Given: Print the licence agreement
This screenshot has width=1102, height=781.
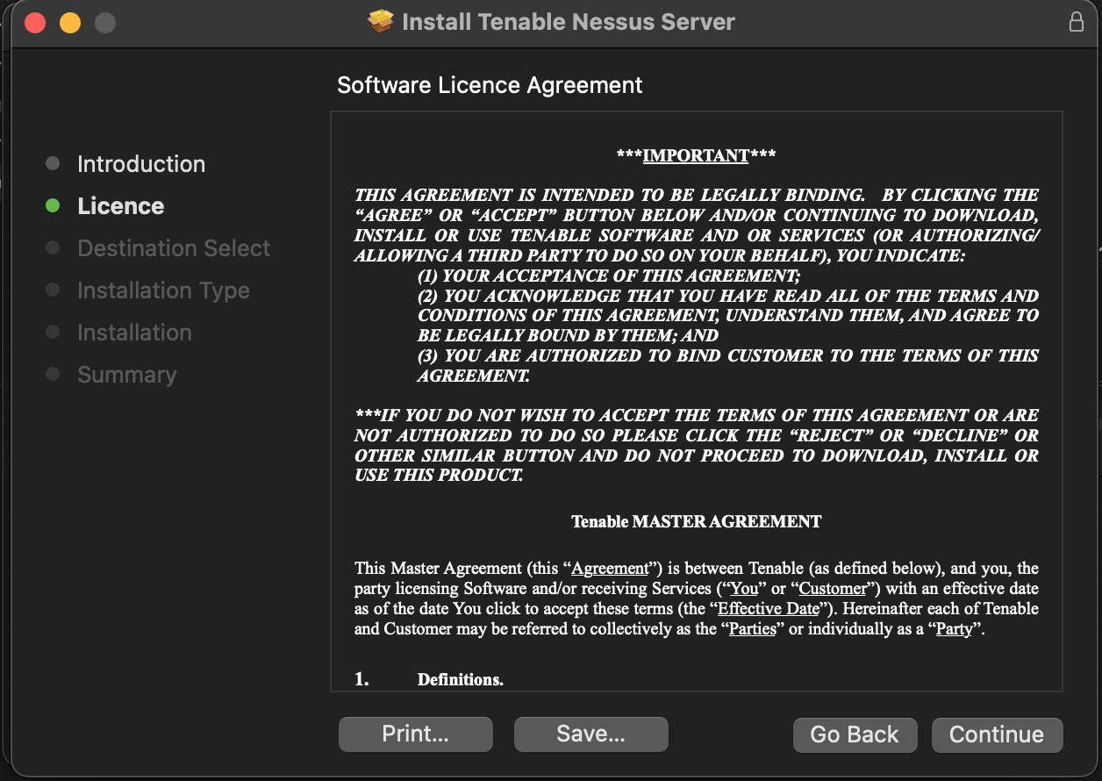Looking at the screenshot, I should click(415, 734).
